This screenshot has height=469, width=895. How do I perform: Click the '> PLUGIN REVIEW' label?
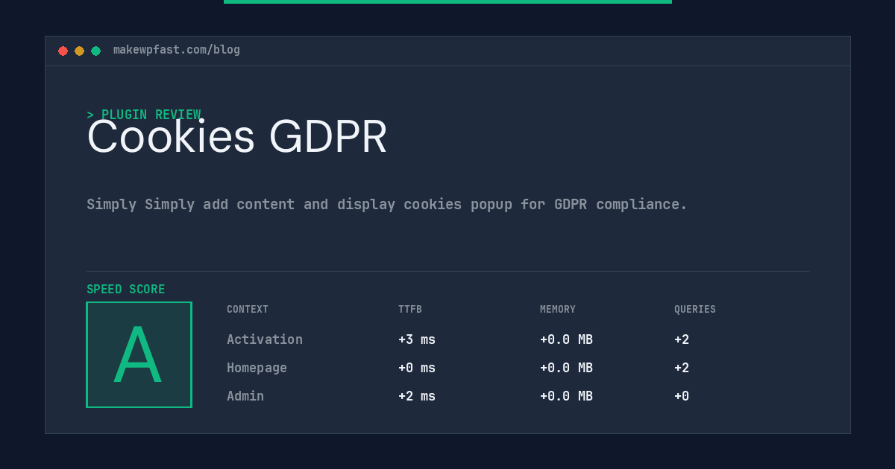click(x=144, y=115)
